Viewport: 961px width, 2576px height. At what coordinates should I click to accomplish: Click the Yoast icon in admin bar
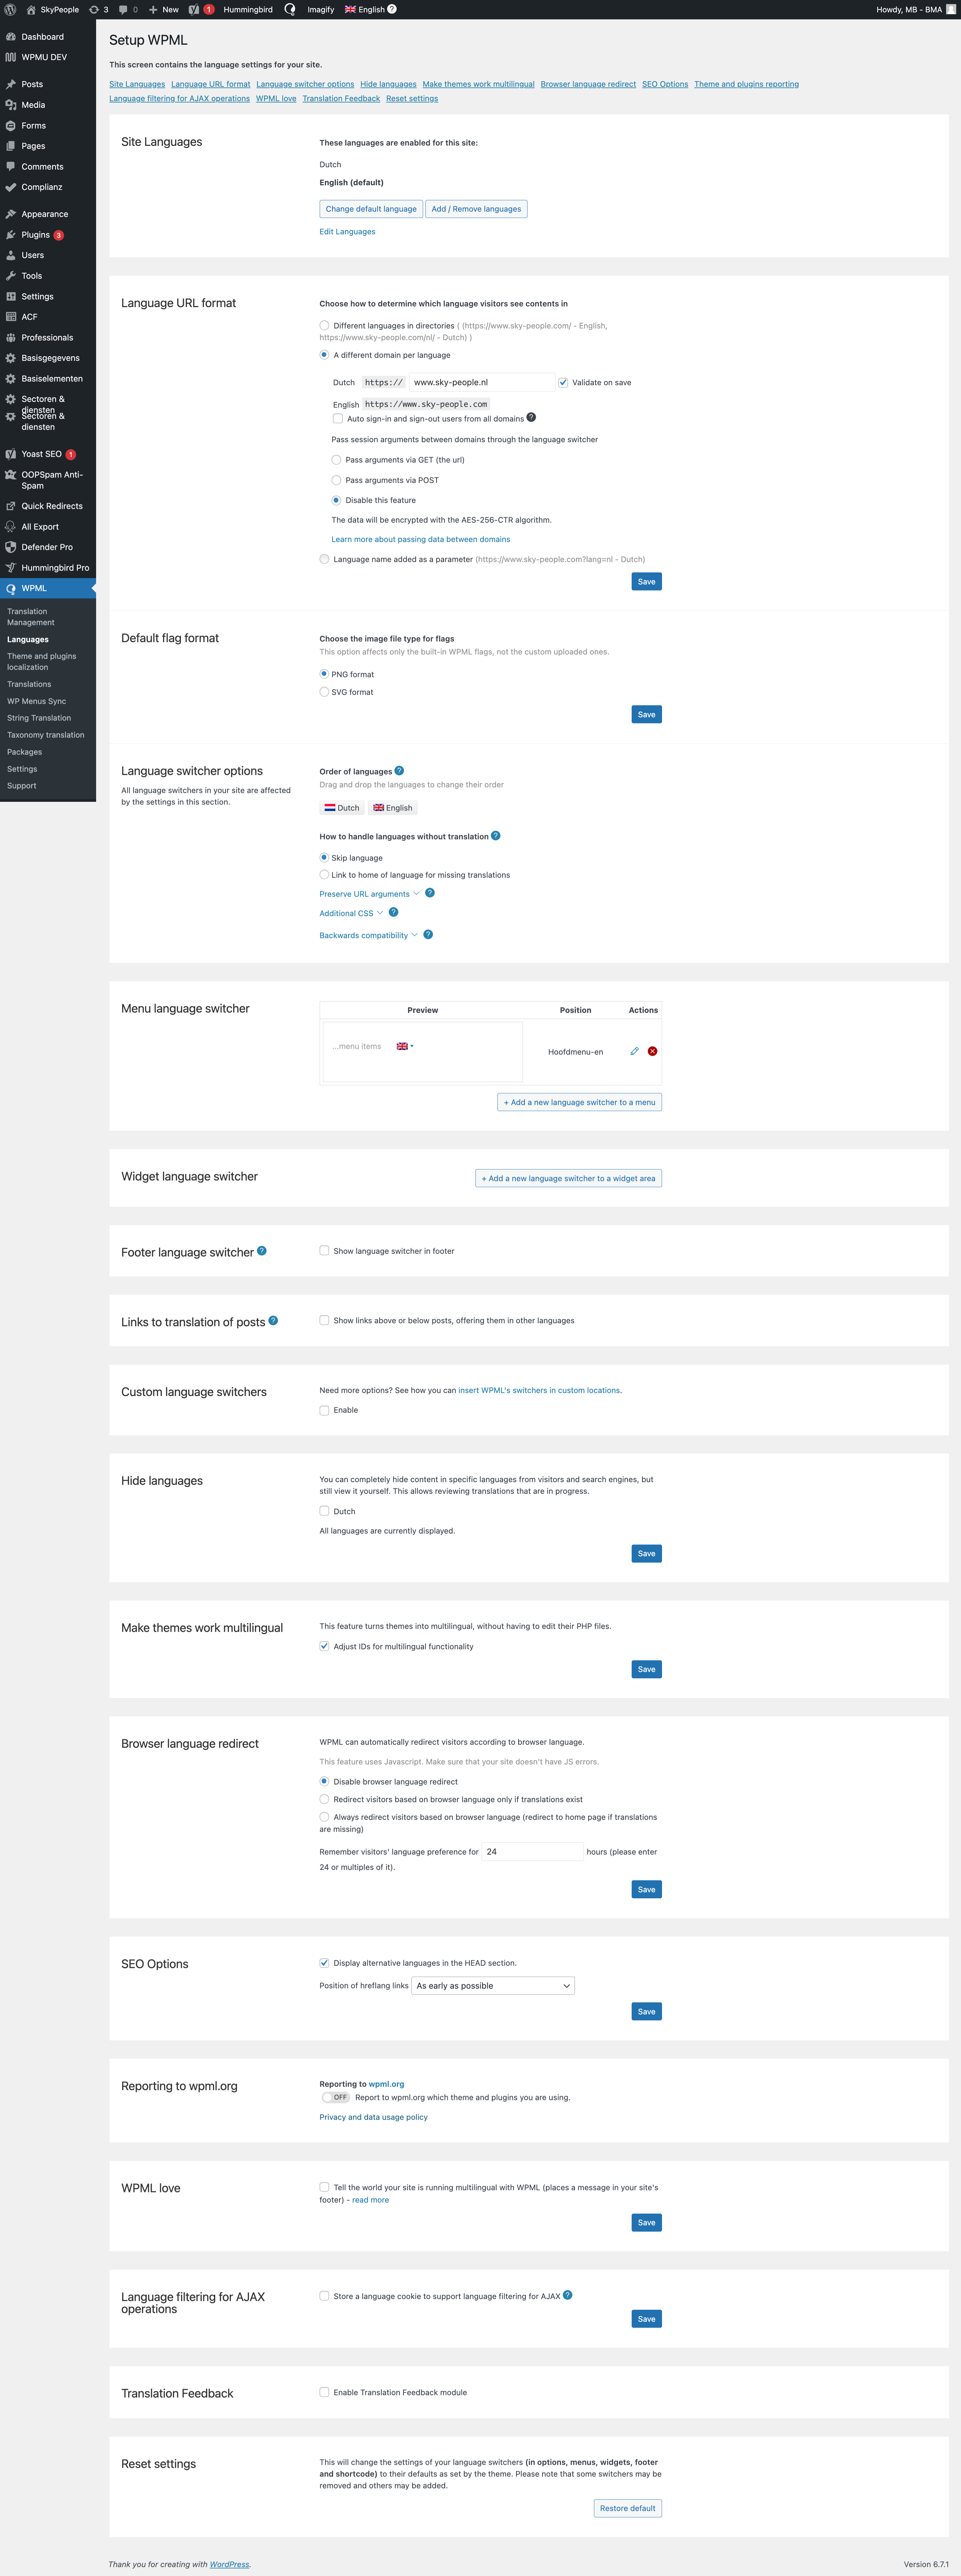tap(194, 9)
